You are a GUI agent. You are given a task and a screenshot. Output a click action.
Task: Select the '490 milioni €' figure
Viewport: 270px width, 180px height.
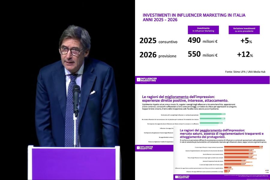tap(202, 41)
